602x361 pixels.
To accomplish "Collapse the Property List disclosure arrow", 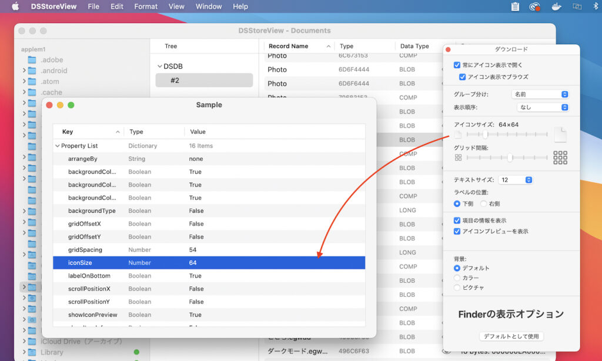I will point(57,146).
